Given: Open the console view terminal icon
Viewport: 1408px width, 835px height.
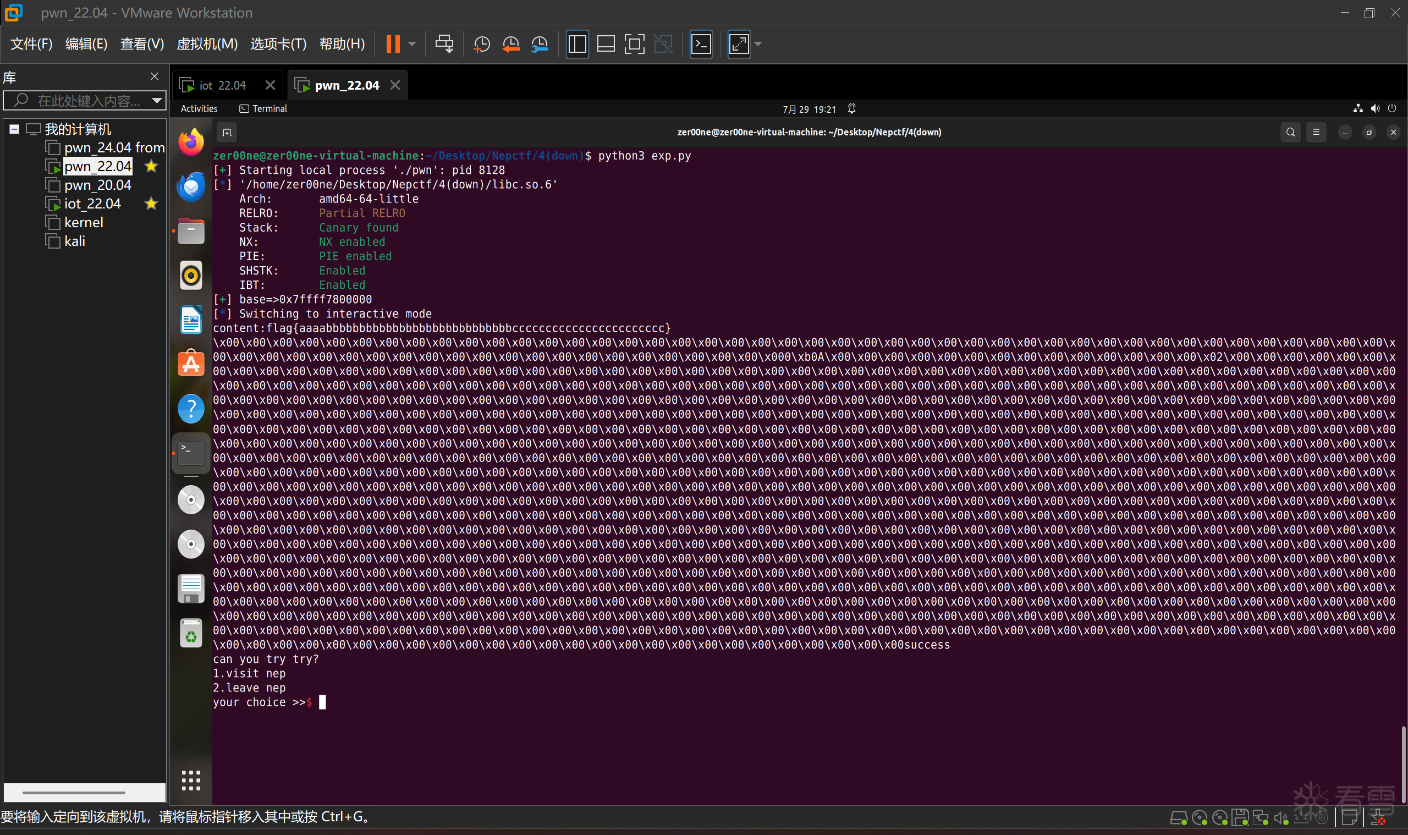Looking at the screenshot, I should pyautogui.click(x=701, y=44).
